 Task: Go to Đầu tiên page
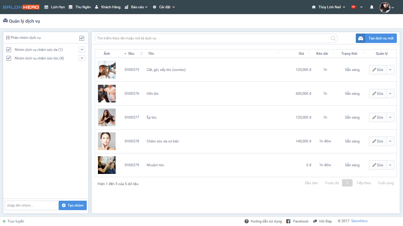point(311,183)
